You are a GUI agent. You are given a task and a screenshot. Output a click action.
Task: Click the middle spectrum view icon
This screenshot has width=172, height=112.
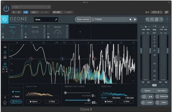(x=5, y=52)
